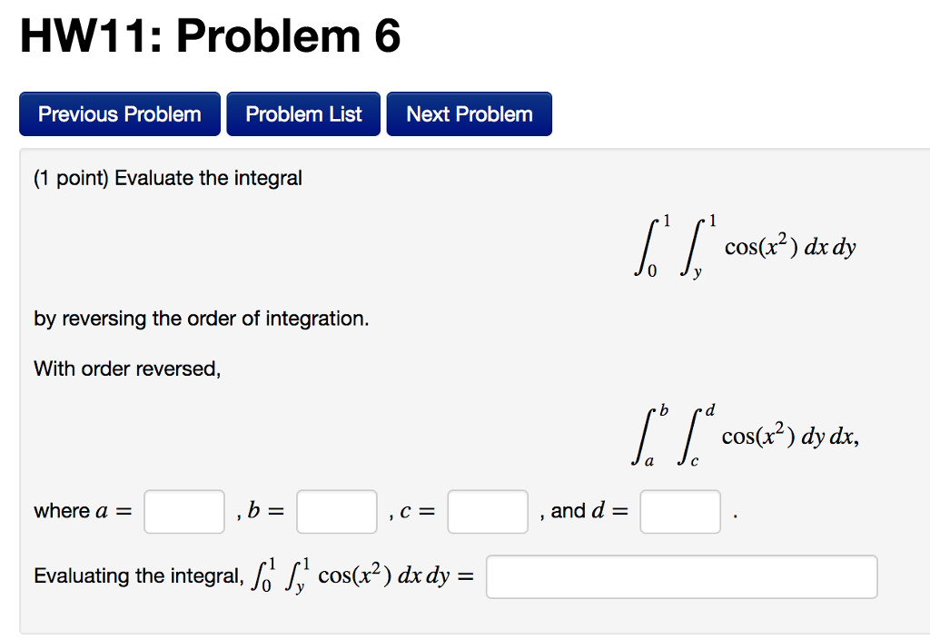Click the inner upper bound d box
Viewport: 930px width, 639px height.
680,511
